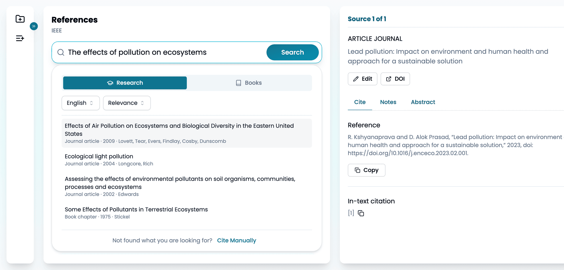Click the Search button
Viewport: 564px width, 270px height.
click(292, 52)
